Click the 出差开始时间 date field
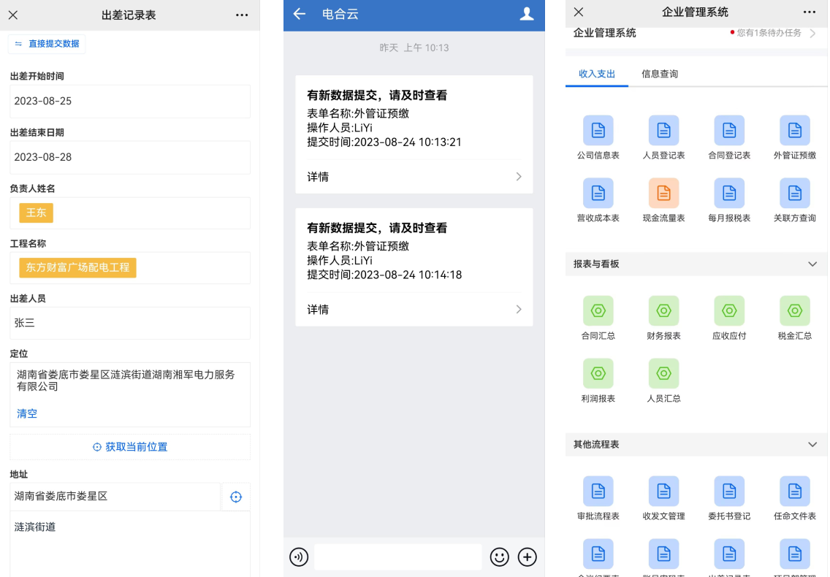 click(130, 102)
